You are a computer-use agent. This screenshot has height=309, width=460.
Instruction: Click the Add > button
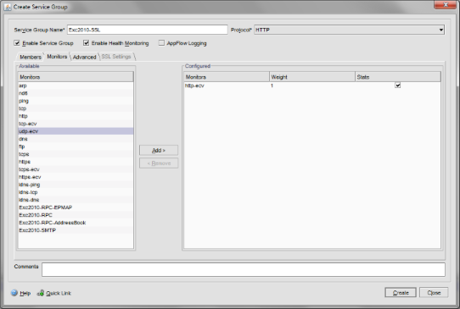pyautogui.click(x=159, y=150)
